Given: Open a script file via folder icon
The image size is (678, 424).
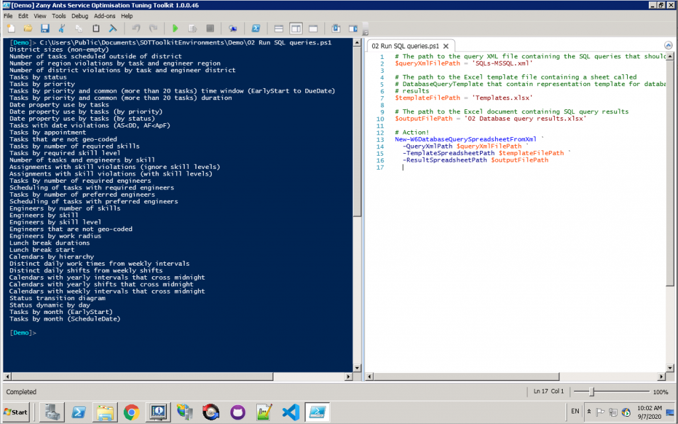Looking at the screenshot, I should coord(28,28).
